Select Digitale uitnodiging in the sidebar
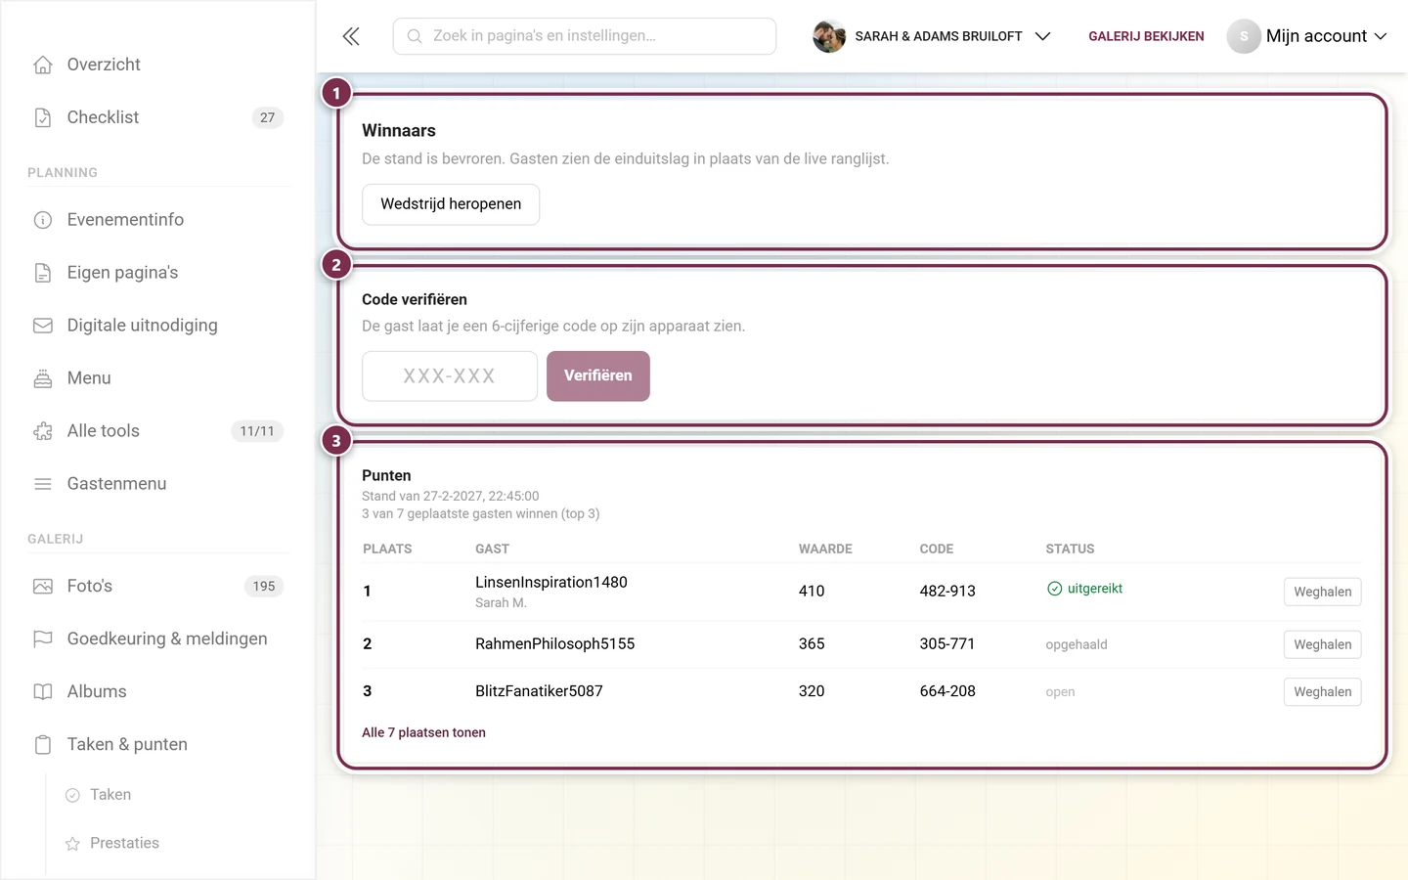The width and height of the screenshot is (1408, 880). [143, 326]
